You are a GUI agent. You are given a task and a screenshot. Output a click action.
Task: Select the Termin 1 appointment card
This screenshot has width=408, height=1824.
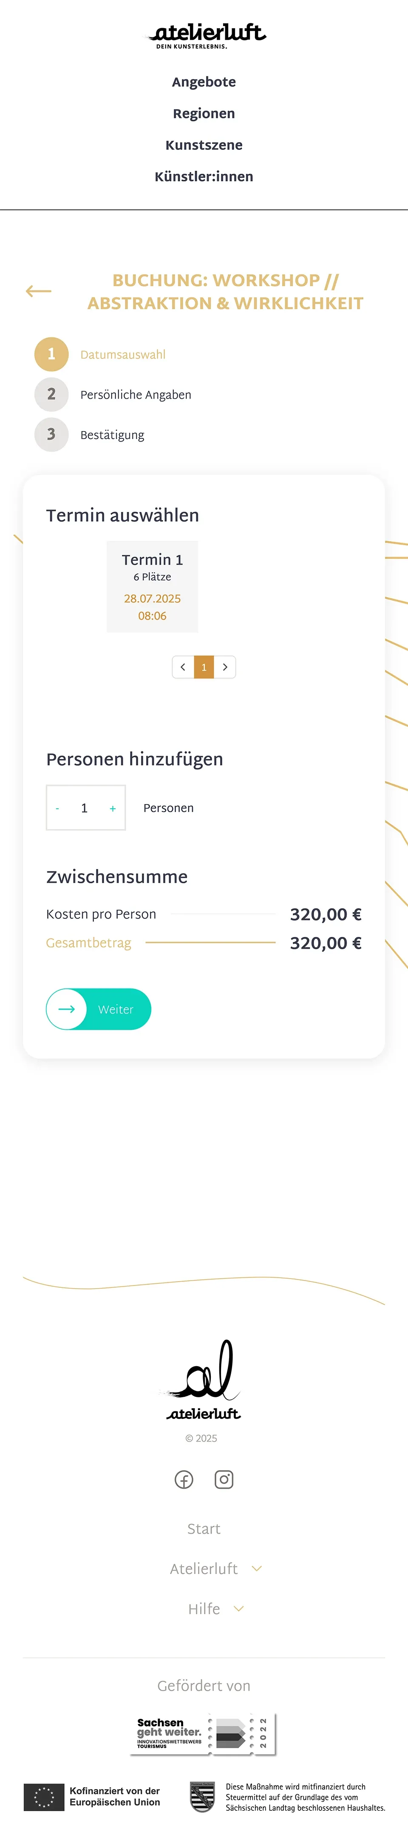pyautogui.click(x=152, y=586)
